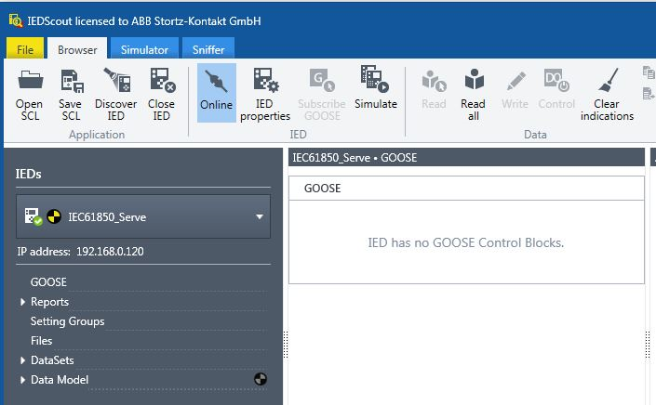Toggle the Online connection button
Viewport: 656px width, 405px height.
[x=216, y=93]
